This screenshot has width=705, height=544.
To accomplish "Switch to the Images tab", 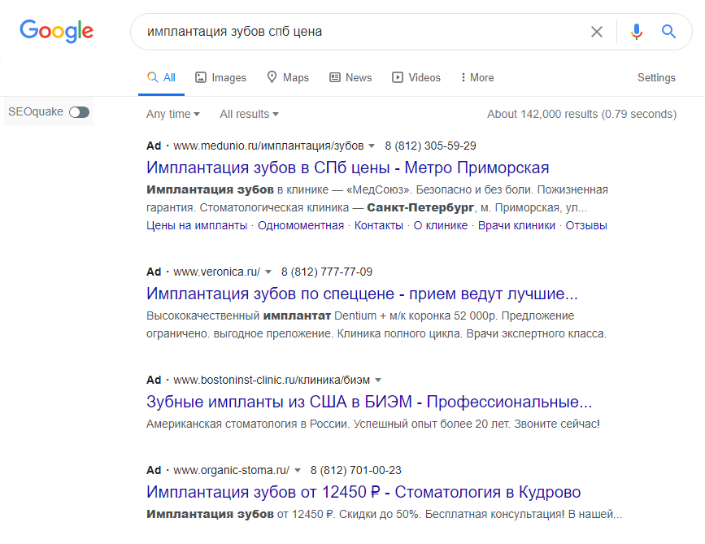I will [220, 77].
